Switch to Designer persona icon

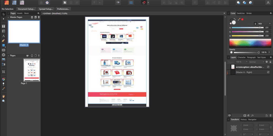pyautogui.click(x=14, y=2)
